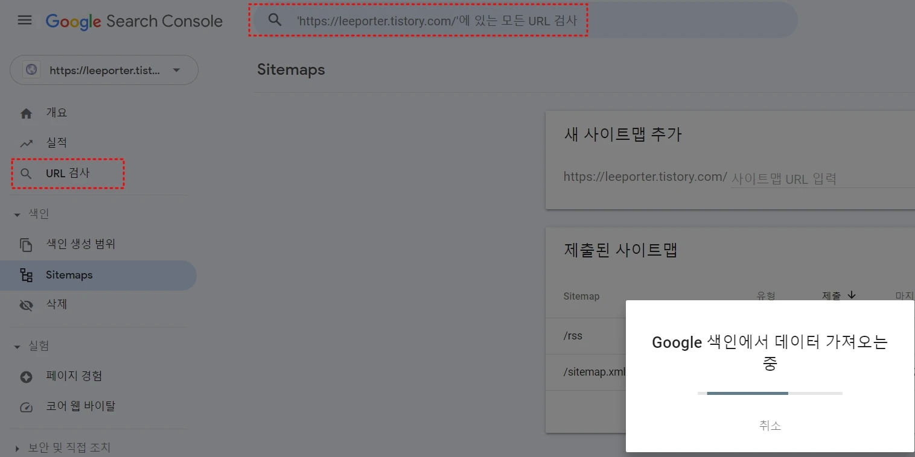
Task: Click the magnifier icon in search bar
Action: (x=275, y=20)
